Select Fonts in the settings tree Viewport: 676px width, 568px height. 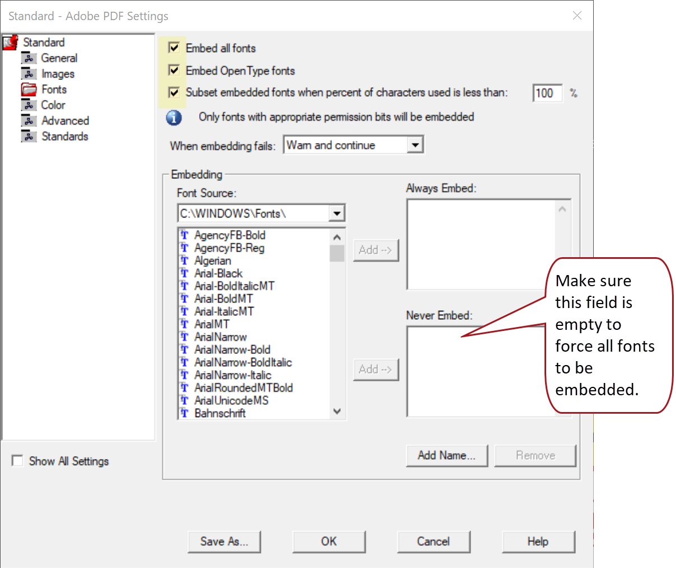pyautogui.click(x=54, y=89)
